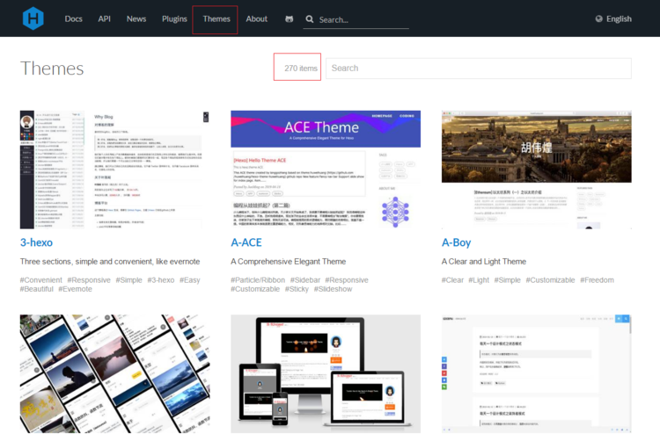Go to the News section
This screenshot has height=441, width=660.
pos(136,19)
